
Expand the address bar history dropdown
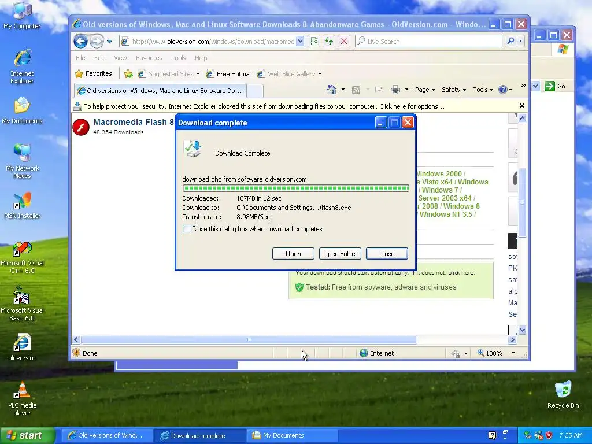[300, 42]
